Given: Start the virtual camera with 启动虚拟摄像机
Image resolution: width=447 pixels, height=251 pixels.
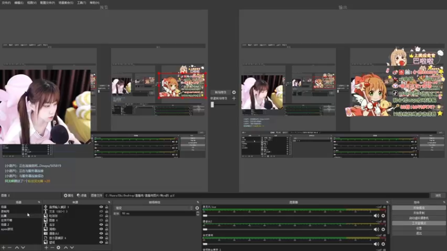Looking at the screenshot, I should (x=419, y=218).
